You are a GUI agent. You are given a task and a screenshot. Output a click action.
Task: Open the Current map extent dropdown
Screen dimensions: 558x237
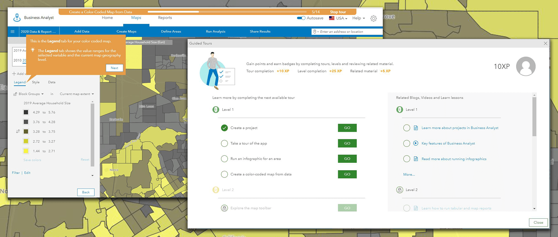pos(77,94)
